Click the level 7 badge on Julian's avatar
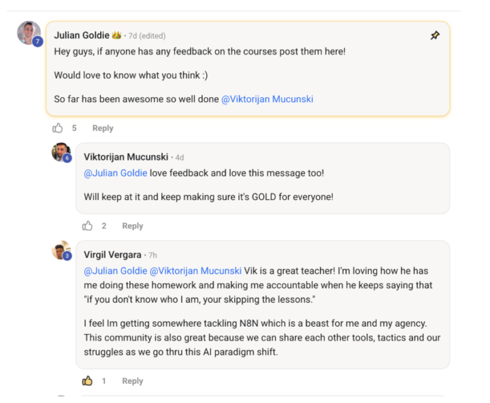Viewport: 490px width, 403px height. tap(37, 42)
